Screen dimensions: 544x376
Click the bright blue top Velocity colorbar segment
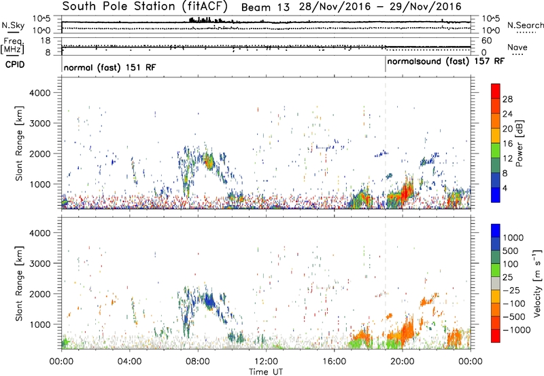496,231
